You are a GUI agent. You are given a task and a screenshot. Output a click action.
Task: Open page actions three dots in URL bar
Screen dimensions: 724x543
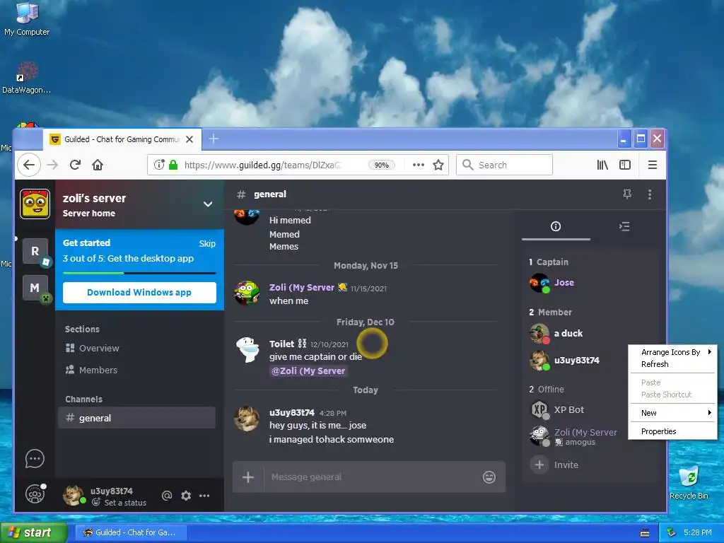coord(419,165)
